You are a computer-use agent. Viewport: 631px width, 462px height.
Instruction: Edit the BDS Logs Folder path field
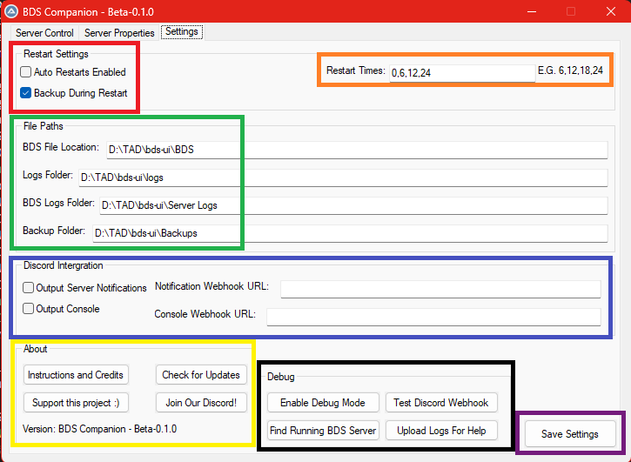(353, 205)
